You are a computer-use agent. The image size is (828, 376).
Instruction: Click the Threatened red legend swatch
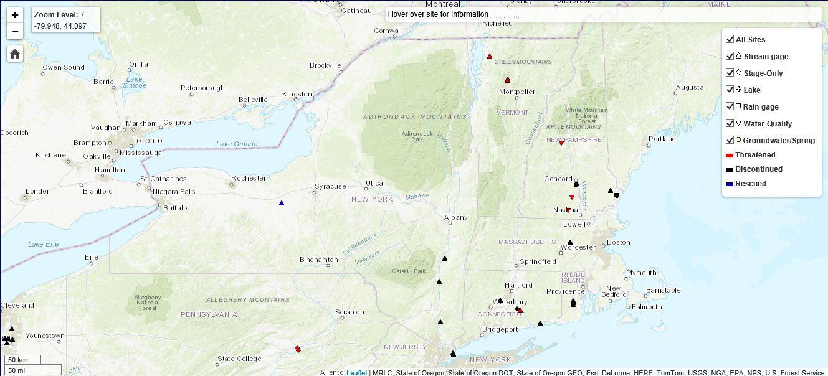click(730, 156)
